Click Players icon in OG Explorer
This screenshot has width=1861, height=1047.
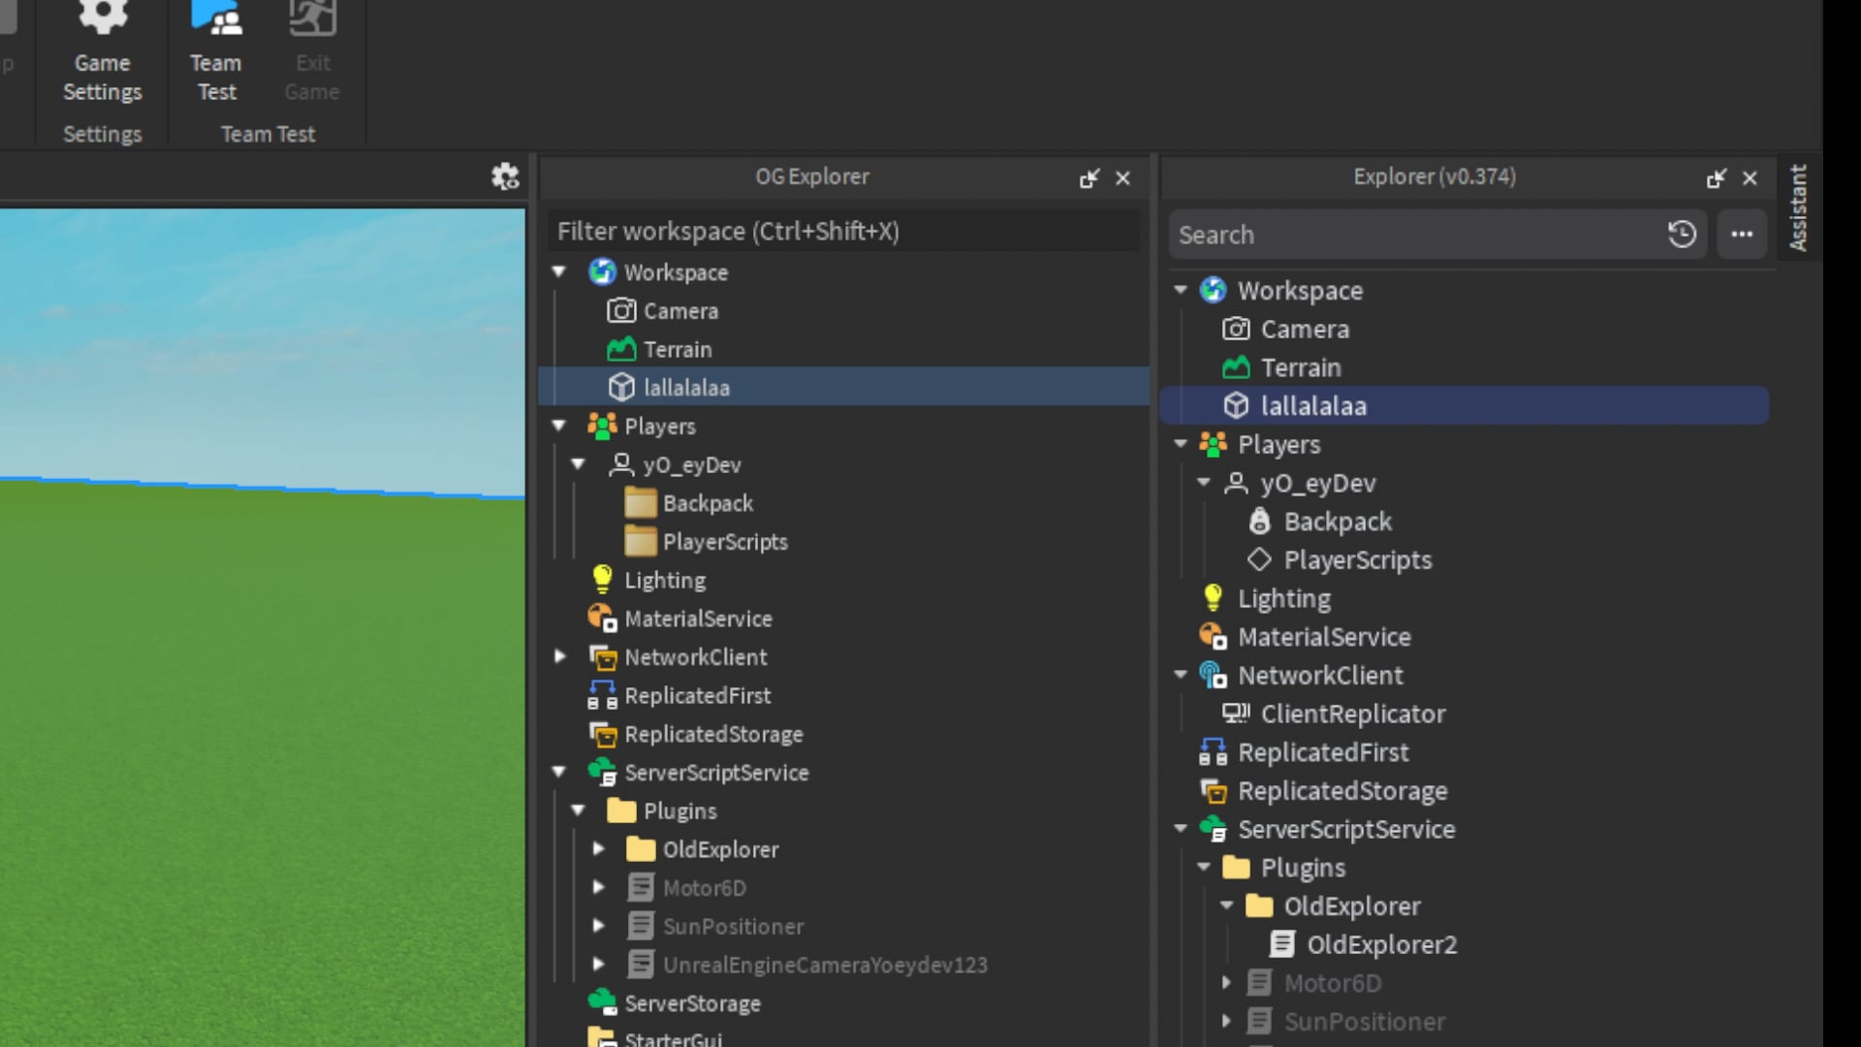pyautogui.click(x=602, y=426)
